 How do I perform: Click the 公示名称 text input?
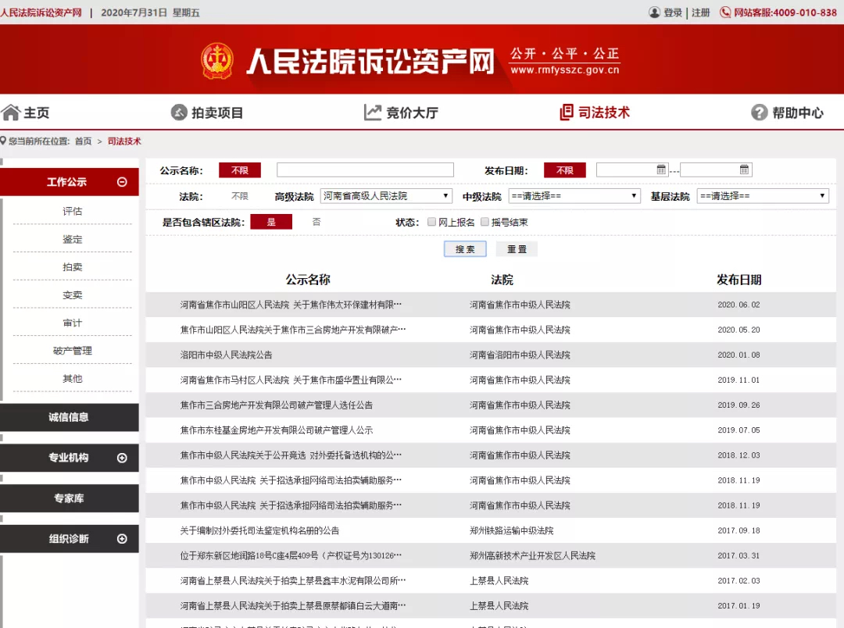[x=365, y=170]
